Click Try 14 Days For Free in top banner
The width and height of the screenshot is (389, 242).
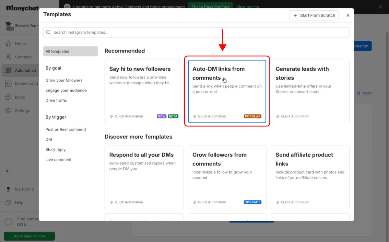click(211, 7)
